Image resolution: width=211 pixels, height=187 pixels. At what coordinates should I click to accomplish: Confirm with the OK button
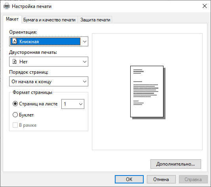coord(129,179)
